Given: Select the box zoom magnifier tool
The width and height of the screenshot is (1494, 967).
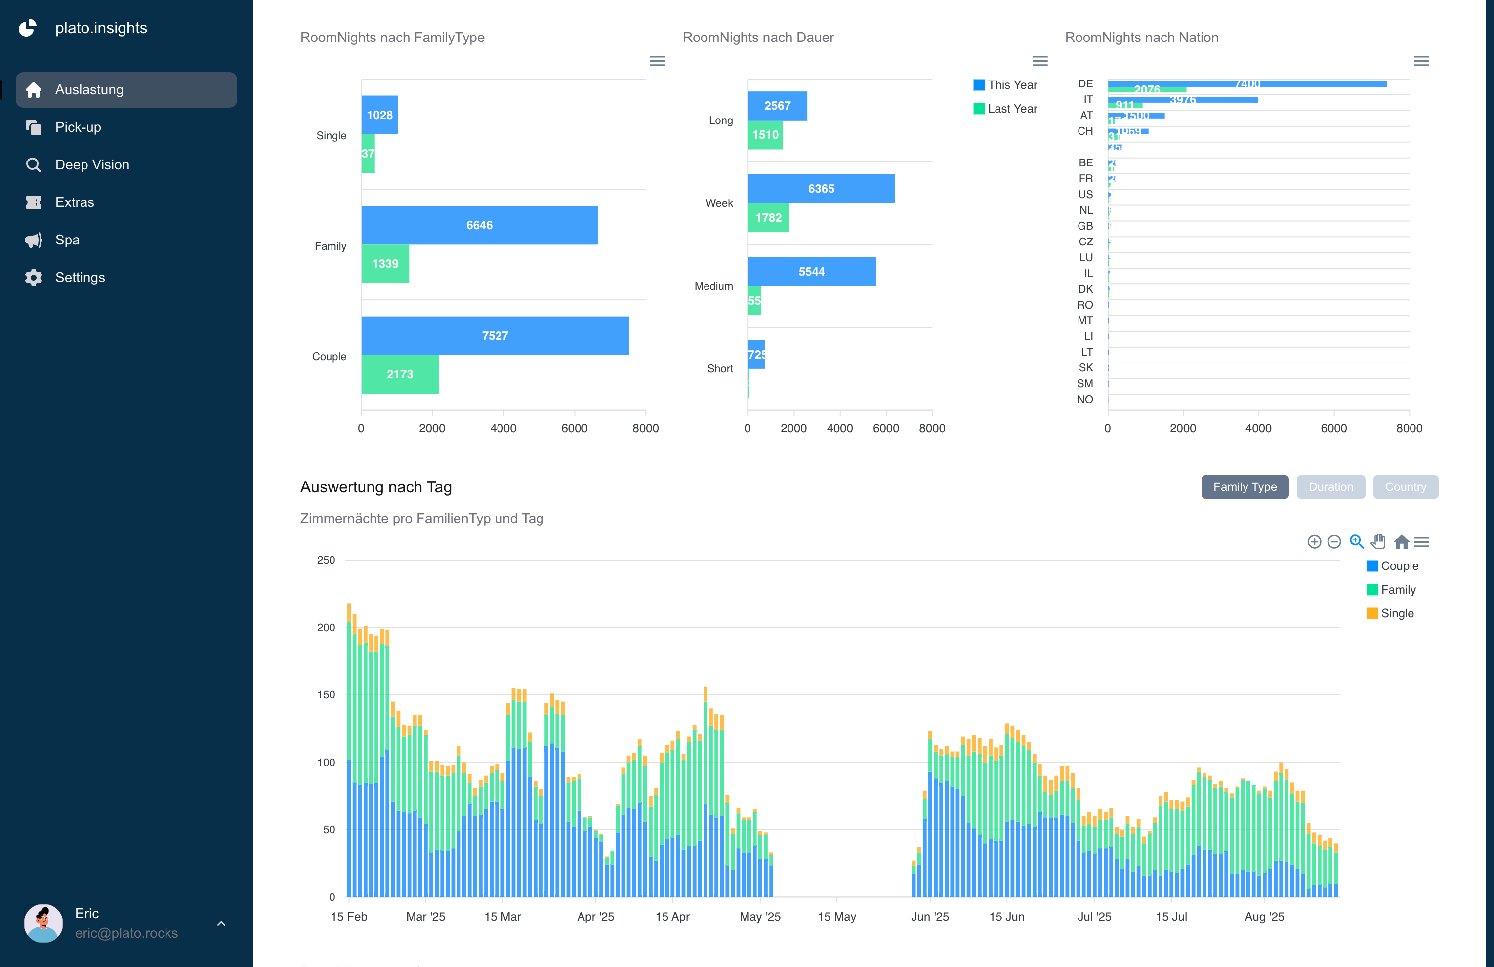Looking at the screenshot, I should click(x=1356, y=542).
